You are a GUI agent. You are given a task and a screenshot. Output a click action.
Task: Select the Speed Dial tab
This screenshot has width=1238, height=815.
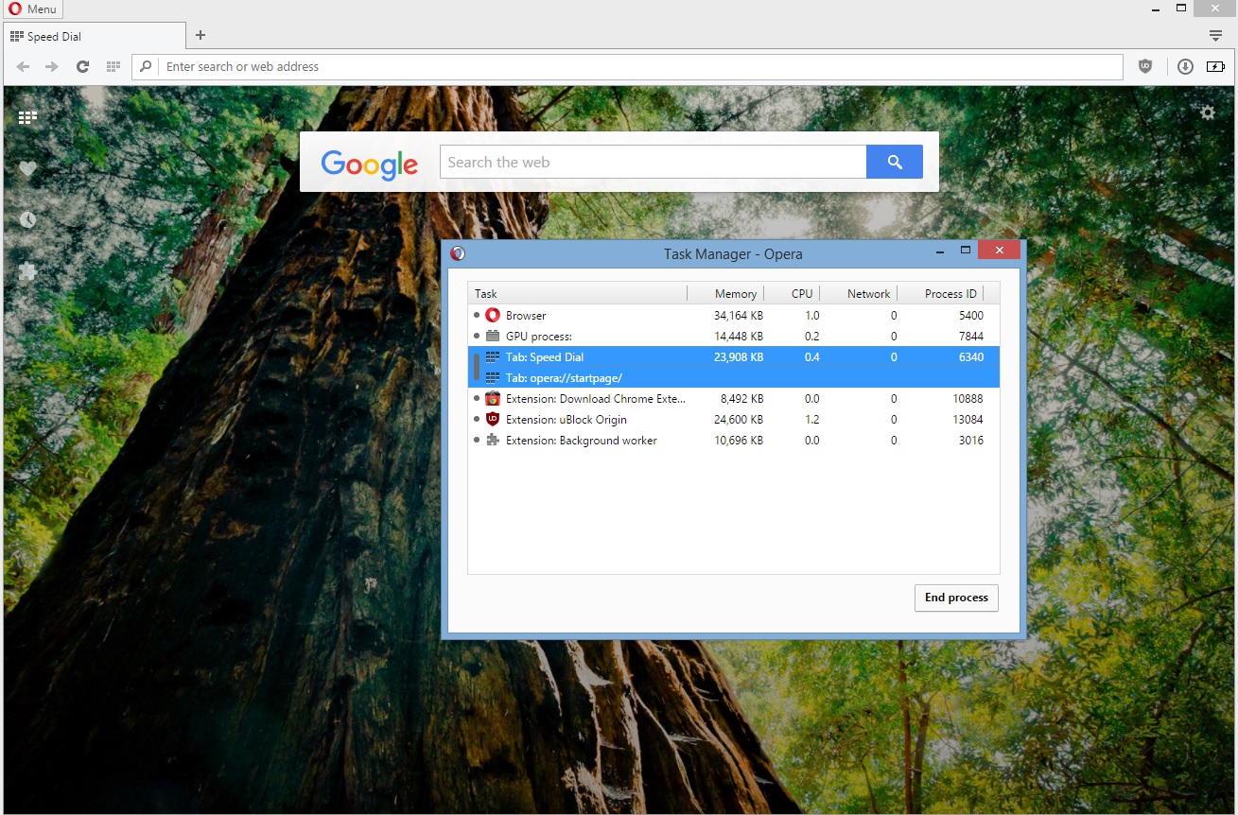(95, 36)
